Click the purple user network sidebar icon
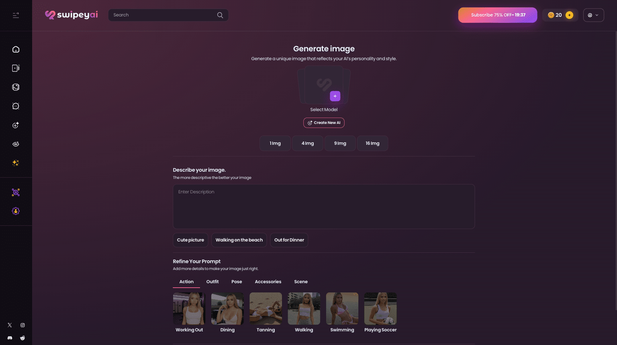Image resolution: width=617 pixels, height=345 pixels. [x=16, y=192]
